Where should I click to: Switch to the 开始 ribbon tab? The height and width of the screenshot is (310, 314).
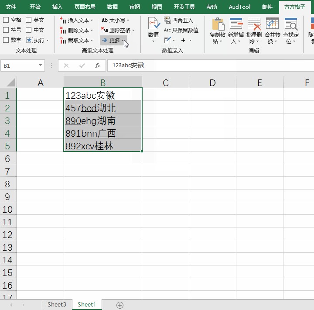pos(35,7)
